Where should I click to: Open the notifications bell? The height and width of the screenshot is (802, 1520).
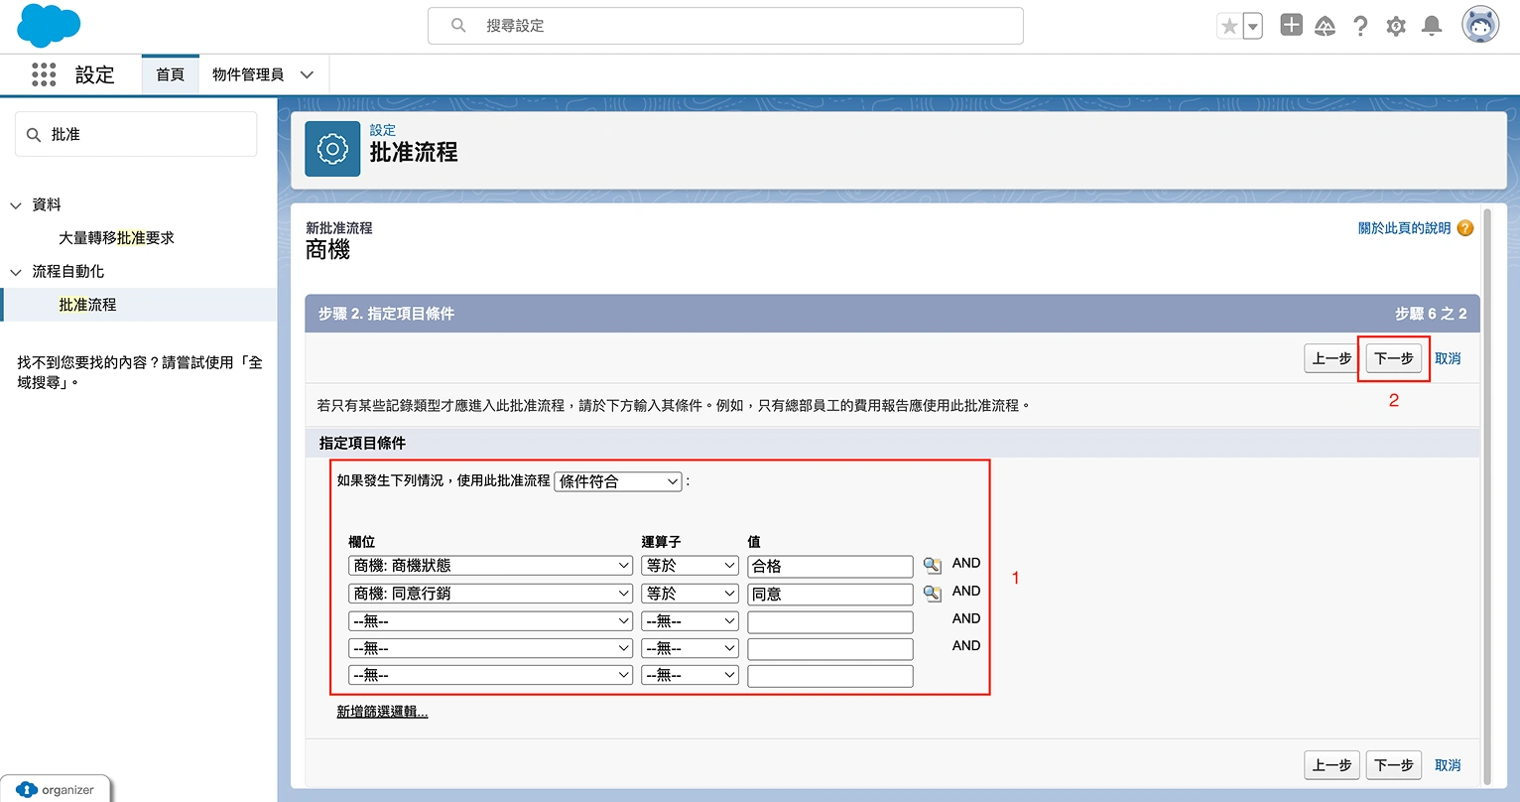(x=1432, y=27)
